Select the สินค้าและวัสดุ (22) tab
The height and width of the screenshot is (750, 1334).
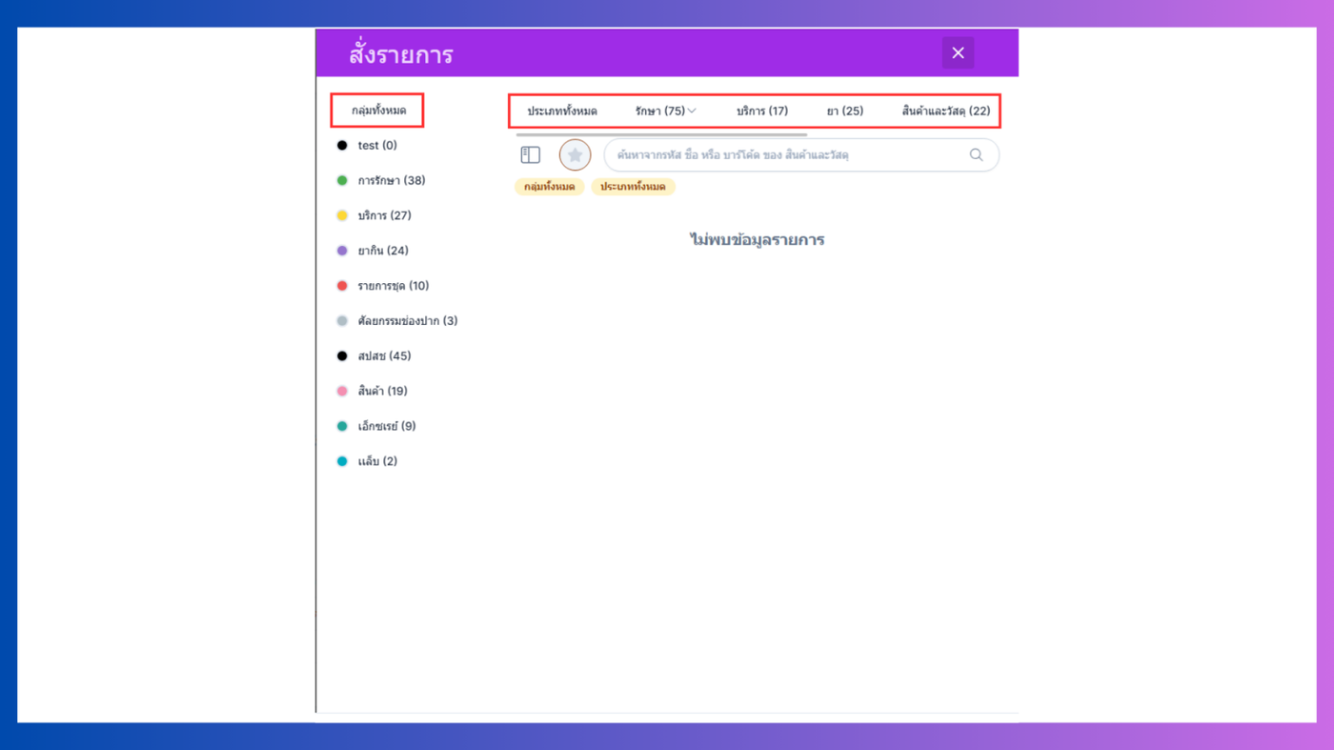946,111
